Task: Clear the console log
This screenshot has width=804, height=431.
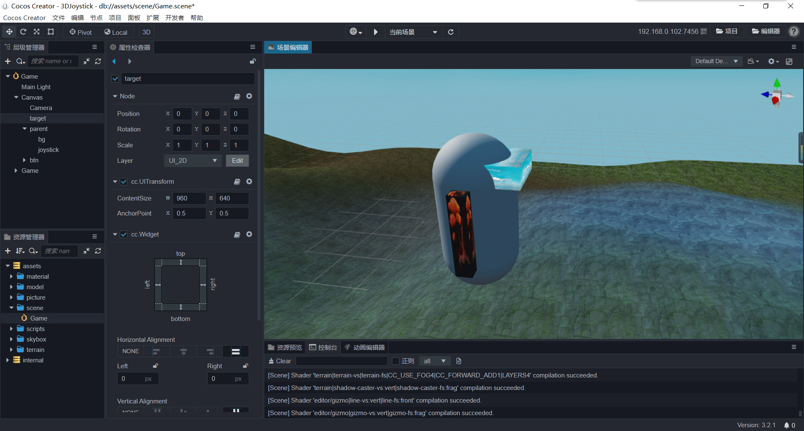Action: tap(280, 361)
